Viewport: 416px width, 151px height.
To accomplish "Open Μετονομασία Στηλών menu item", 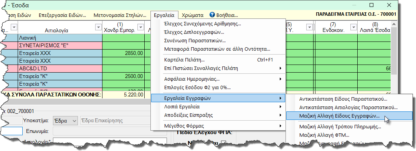I will [120, 15].
